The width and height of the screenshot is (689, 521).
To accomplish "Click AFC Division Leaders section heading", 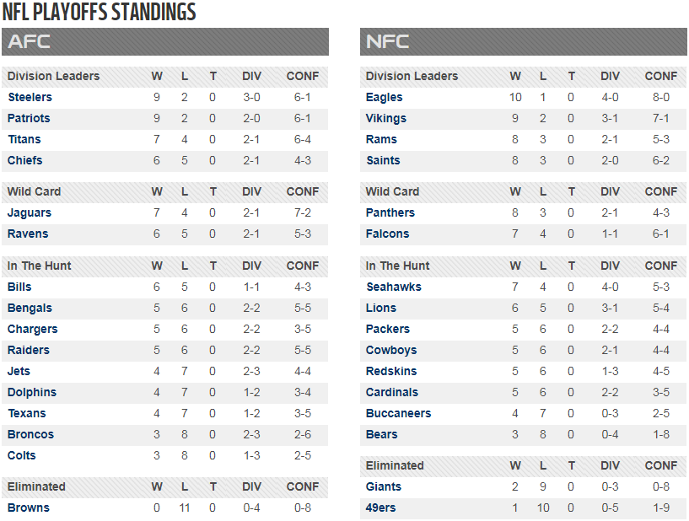I will click(x=54, y=77).
